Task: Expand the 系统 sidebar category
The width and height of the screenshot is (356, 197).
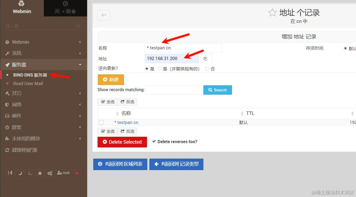Action: [44, 53]
